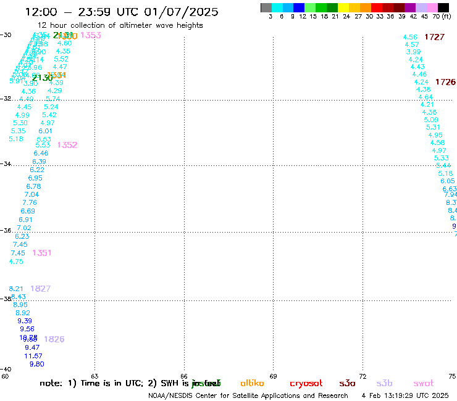The image size is (457, 401).
Task: Click the timestamp '4 Feb 13:19:29 UTC 2025'
Action: (405, 395)
